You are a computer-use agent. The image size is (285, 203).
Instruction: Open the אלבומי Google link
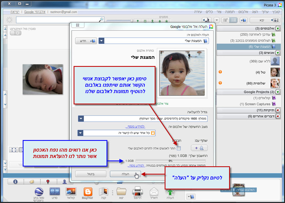35,12
